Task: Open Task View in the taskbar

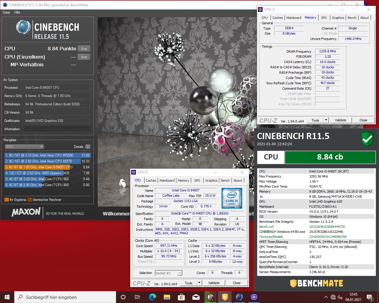Action: point(137,297)
